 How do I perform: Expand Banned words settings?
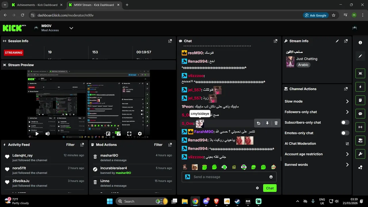[x=347, y=165]
